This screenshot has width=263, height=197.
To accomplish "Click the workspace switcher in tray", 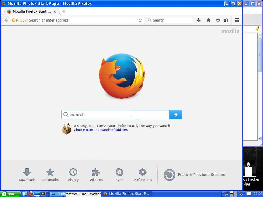I will pyautogui.click(x=233, y=194).
